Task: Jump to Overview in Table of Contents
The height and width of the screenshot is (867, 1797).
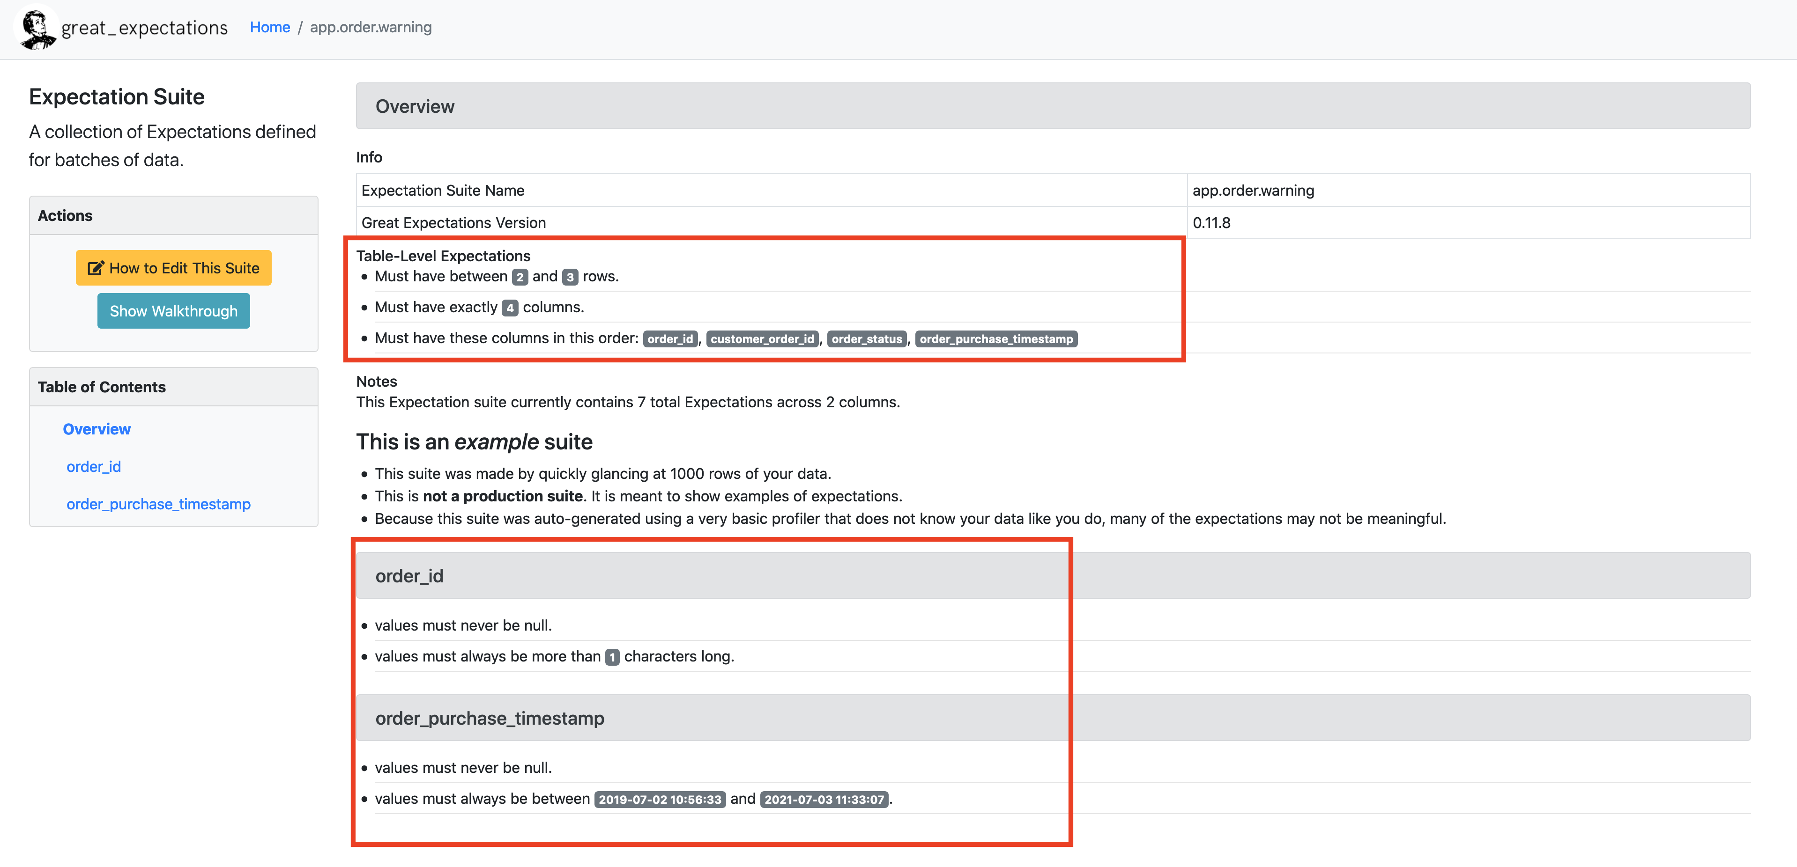Action: click(97, 429)
